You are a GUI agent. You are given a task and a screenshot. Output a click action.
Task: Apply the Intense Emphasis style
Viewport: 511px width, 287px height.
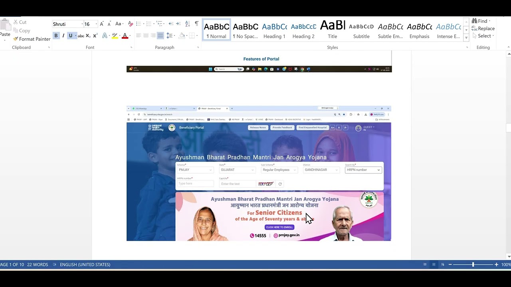(448, 30)
